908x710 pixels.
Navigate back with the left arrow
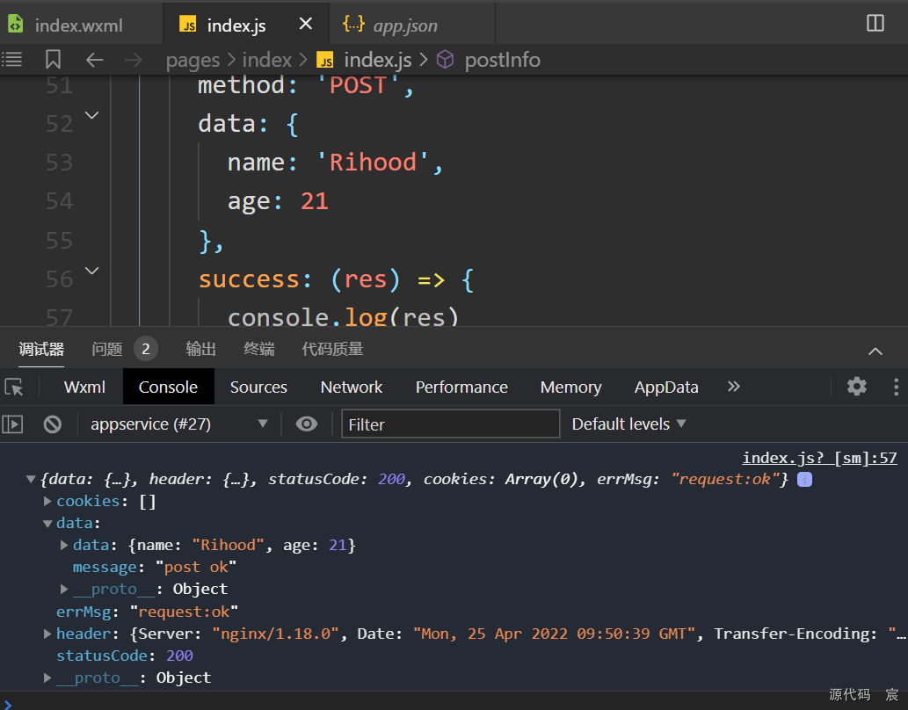94,59
